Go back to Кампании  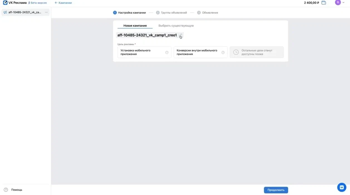pyautogui.click(x=63, y=3)
